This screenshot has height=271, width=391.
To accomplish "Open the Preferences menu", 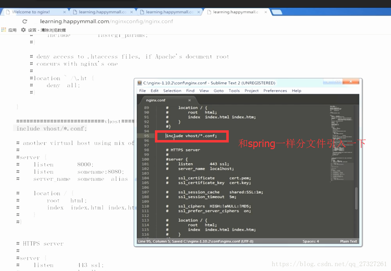I will tap(275, 91).
